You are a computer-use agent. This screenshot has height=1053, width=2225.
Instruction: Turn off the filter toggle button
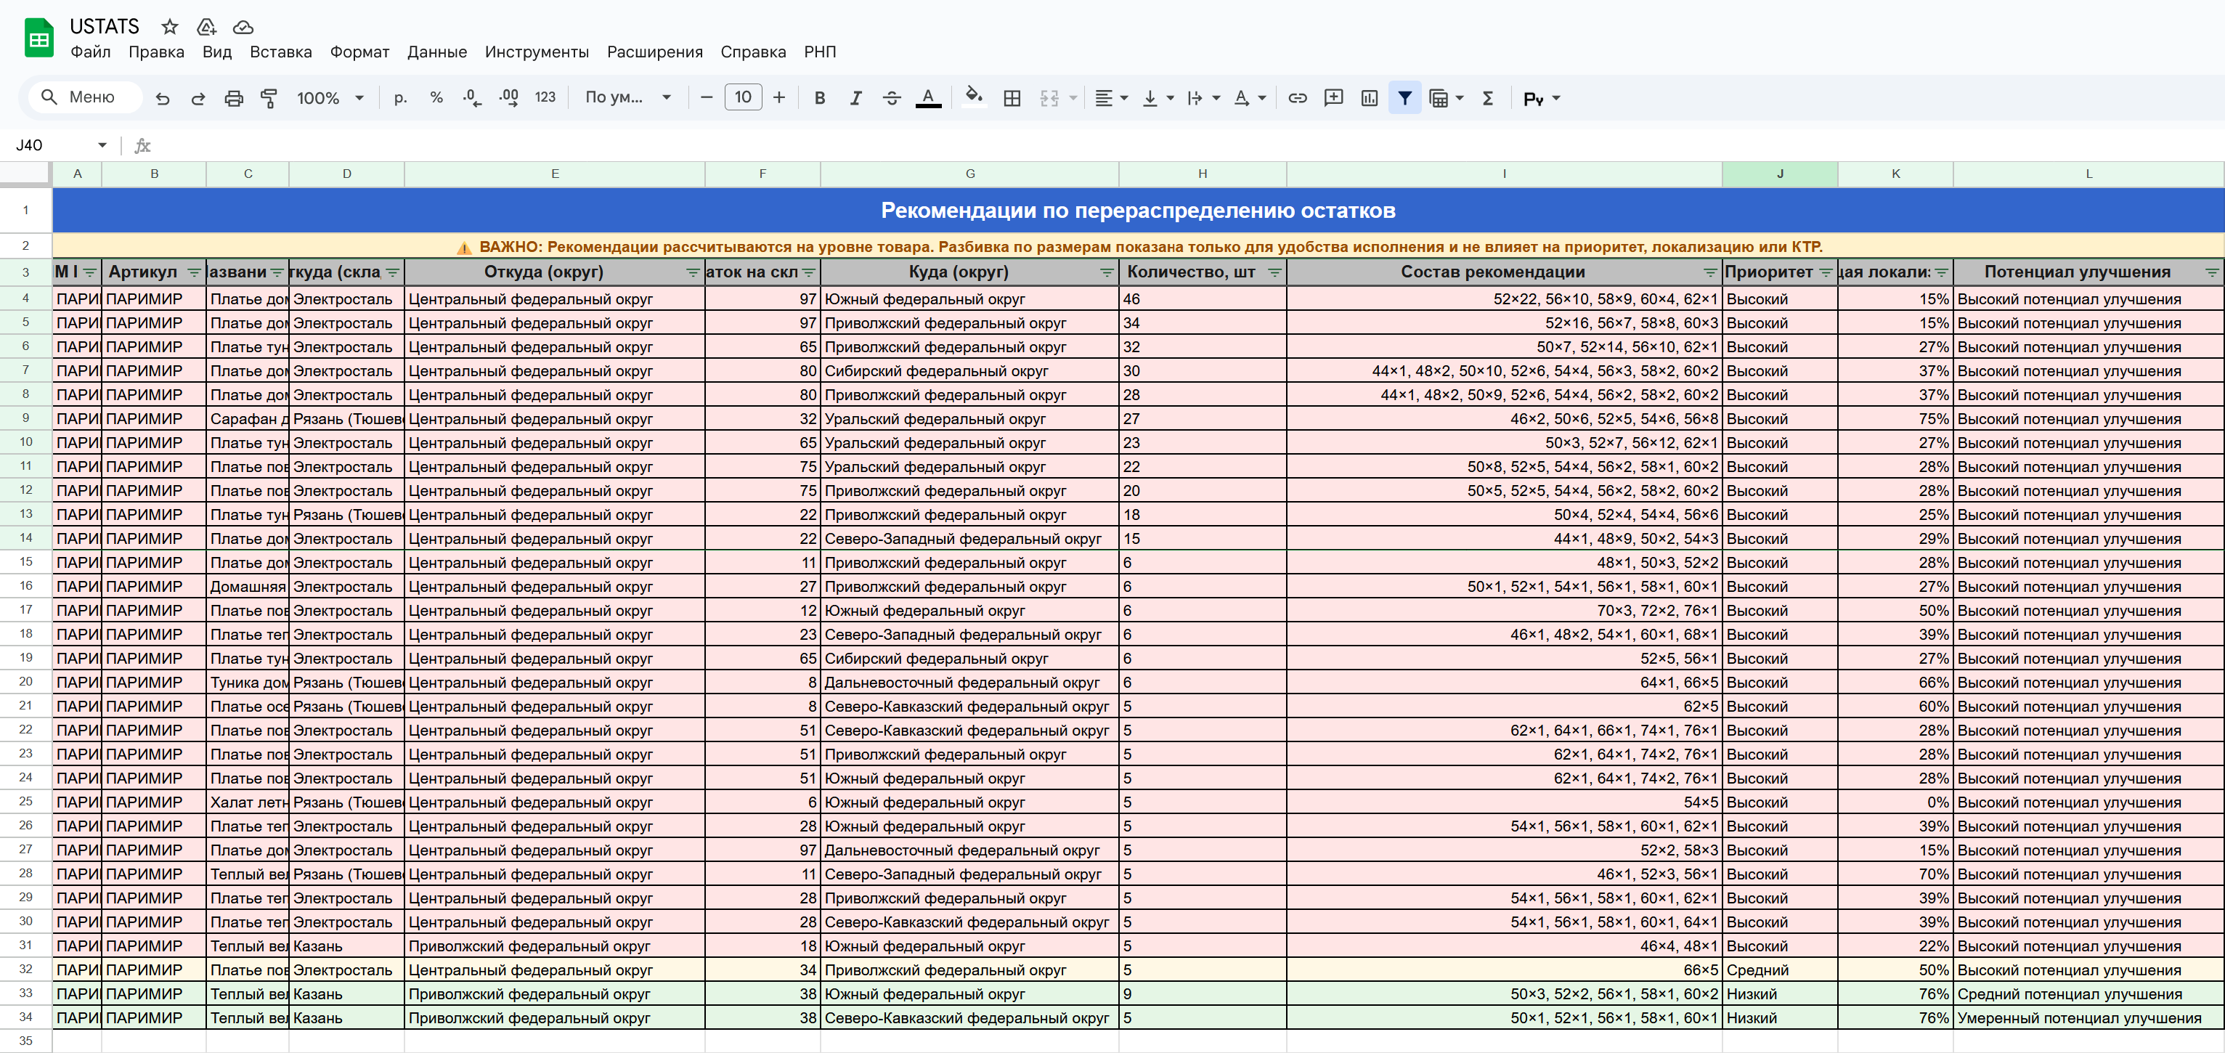(x=1404, y=99)
